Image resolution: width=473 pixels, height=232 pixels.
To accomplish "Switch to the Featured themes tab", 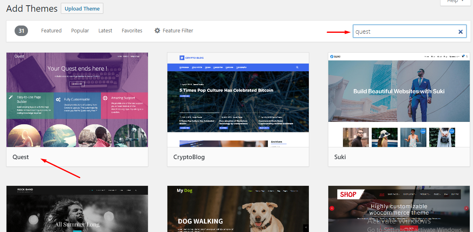I will [x=51, y=31].
